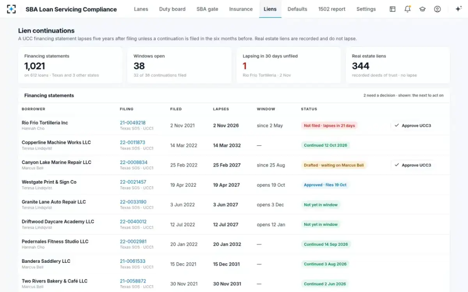Click the BORROWER column header
The width and height of the screenshot is (468, 292).
pos(34,109)
